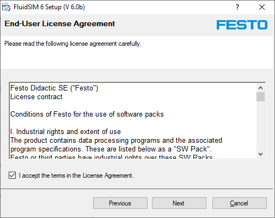Click the FESTO logo
The height and width of the screenshot is (218, 275).
[x=242, y=25]
